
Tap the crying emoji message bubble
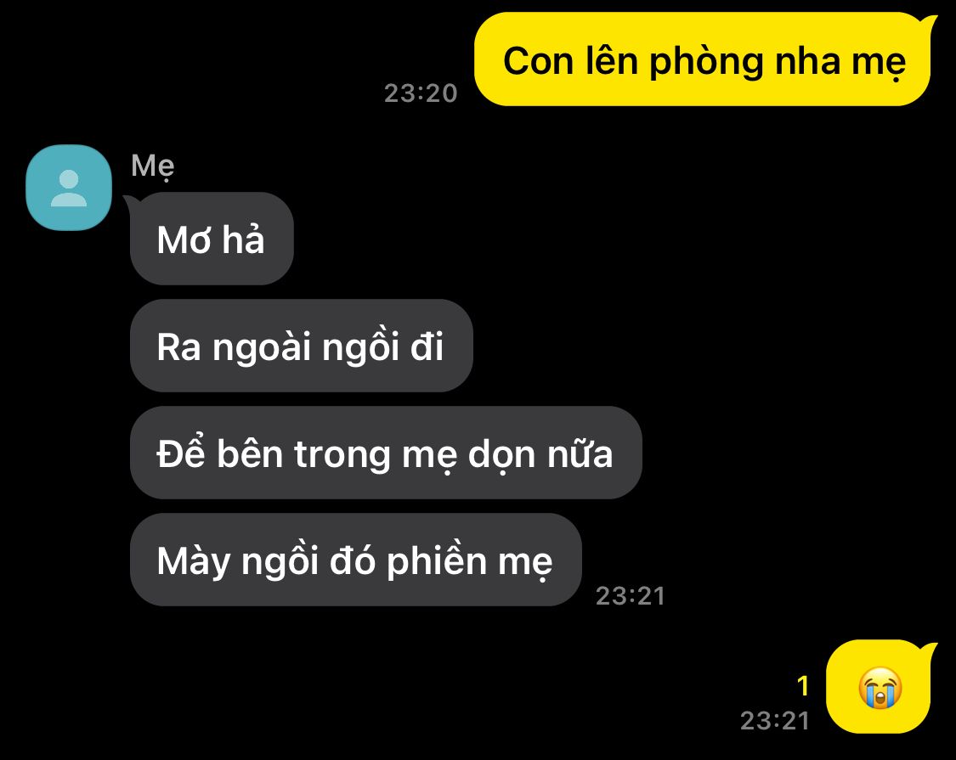[x=879, y=687]
